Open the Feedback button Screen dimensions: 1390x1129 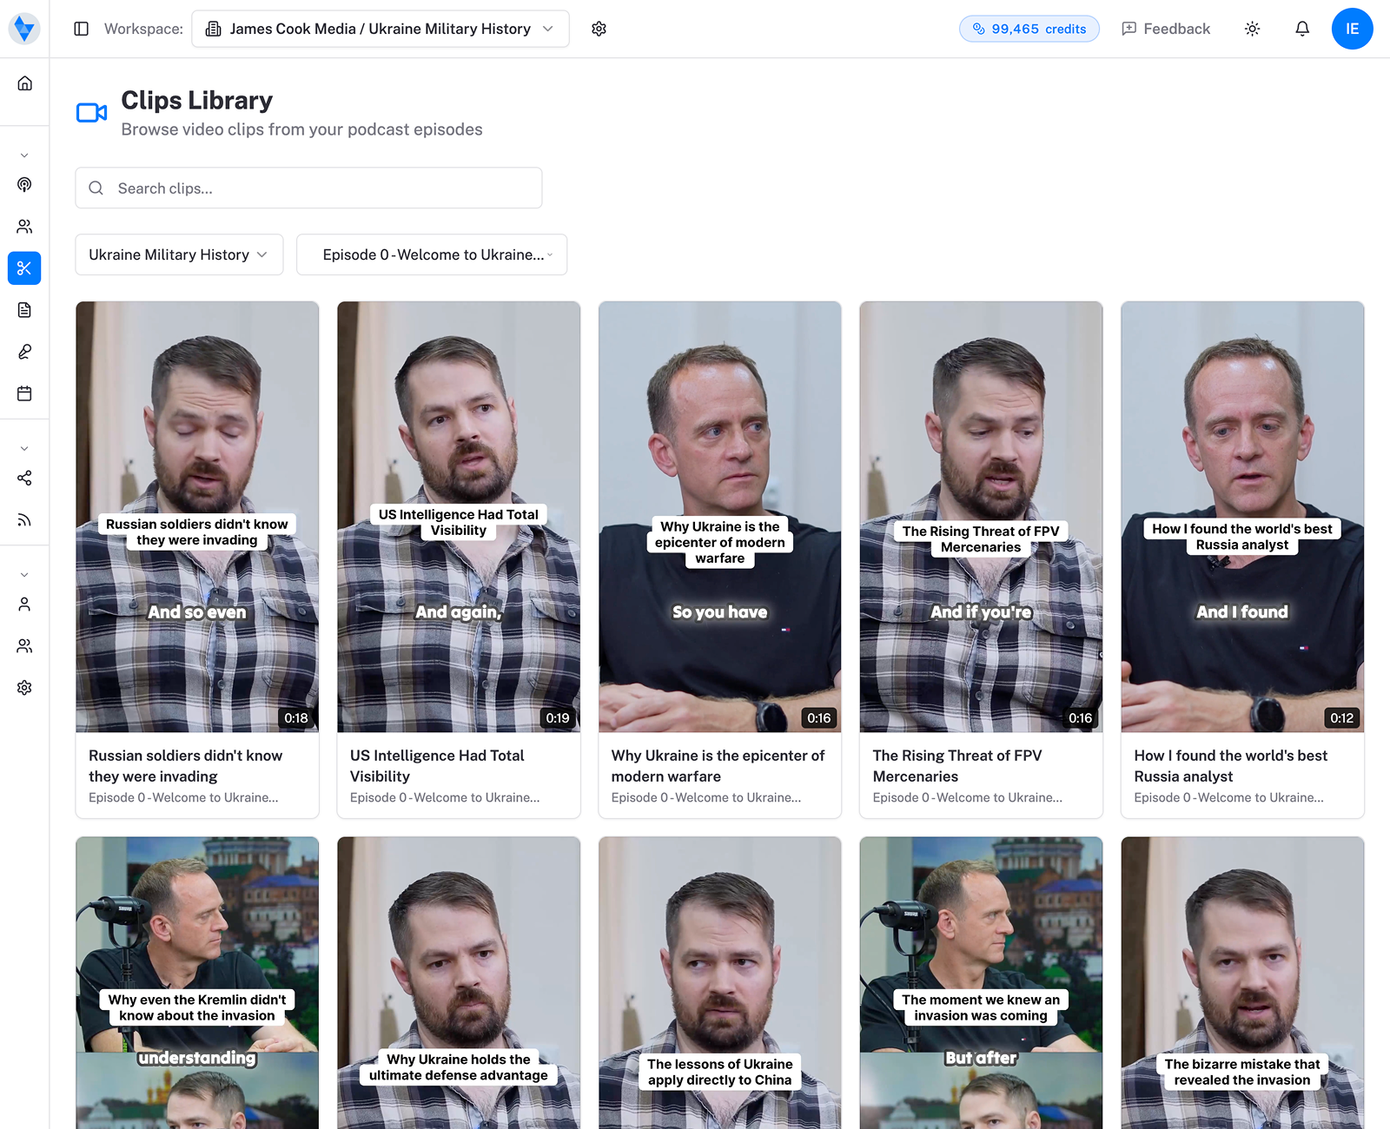[1166, 29]
